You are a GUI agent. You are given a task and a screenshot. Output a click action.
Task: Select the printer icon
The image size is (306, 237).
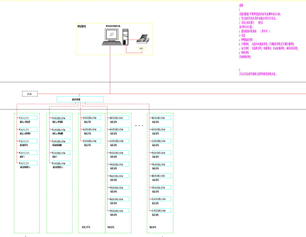coord(143,39)
